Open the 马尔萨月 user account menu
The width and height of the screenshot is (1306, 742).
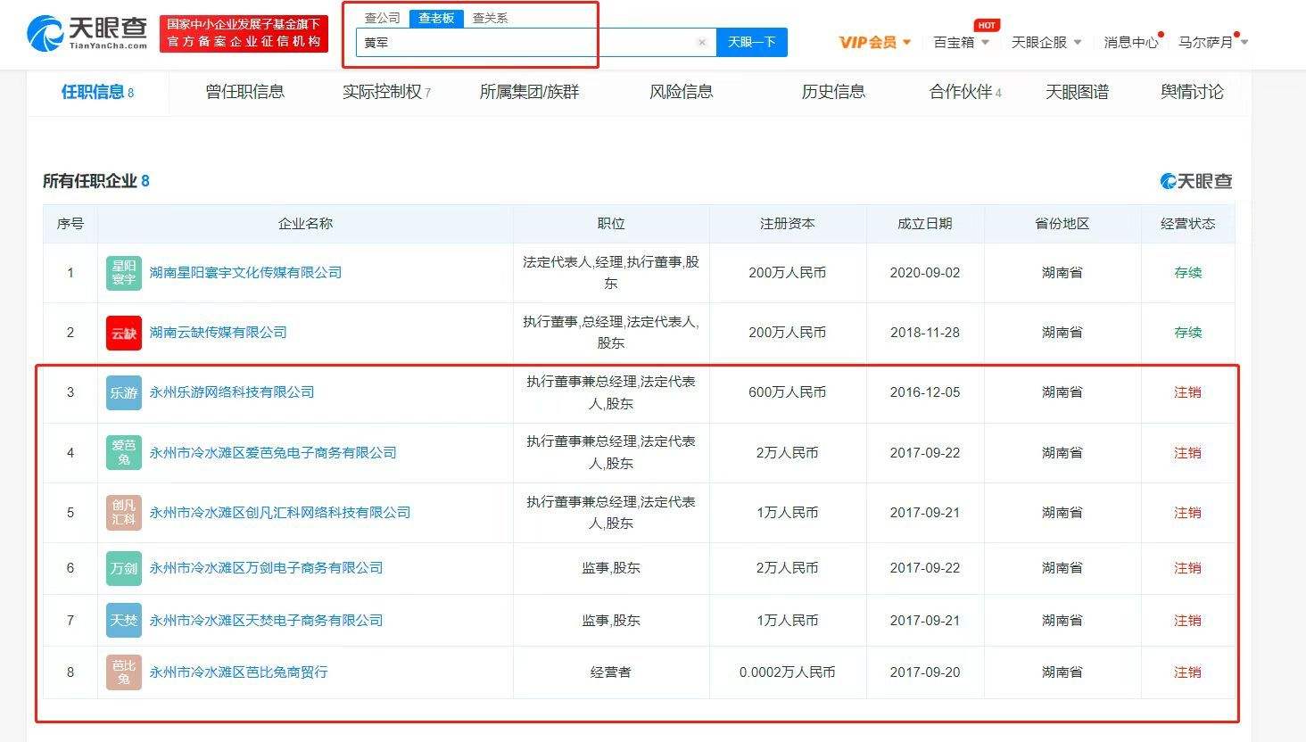pyautogui.click(x=1212, y=42)
